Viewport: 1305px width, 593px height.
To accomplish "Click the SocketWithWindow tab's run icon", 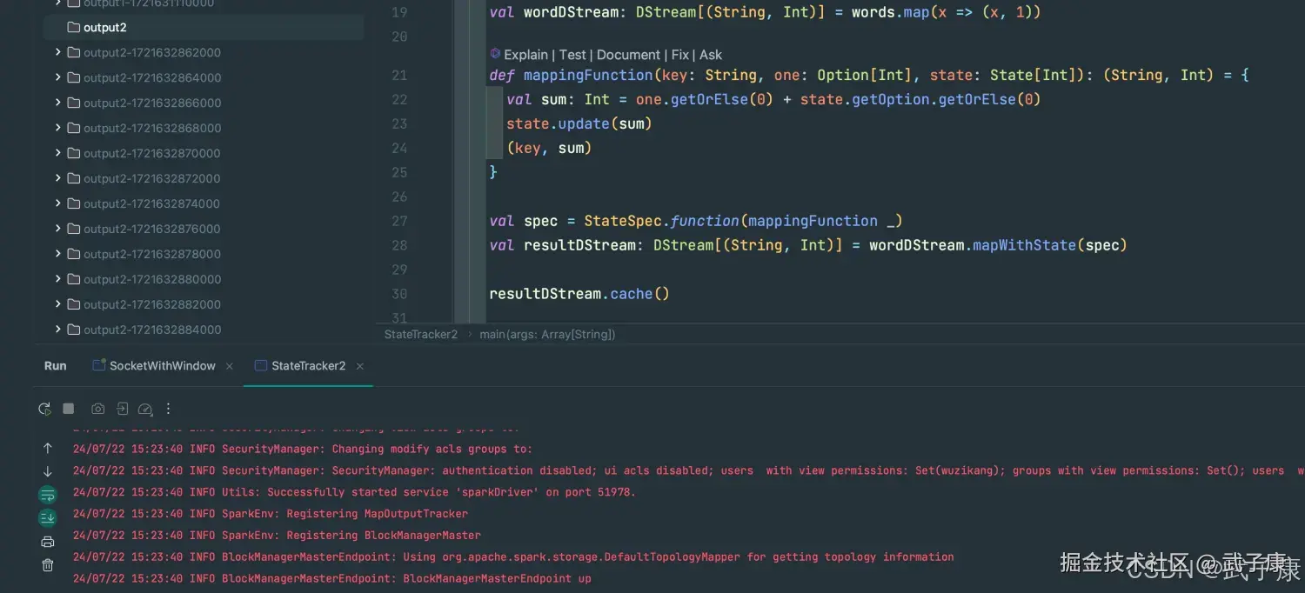I will (98, 366).
